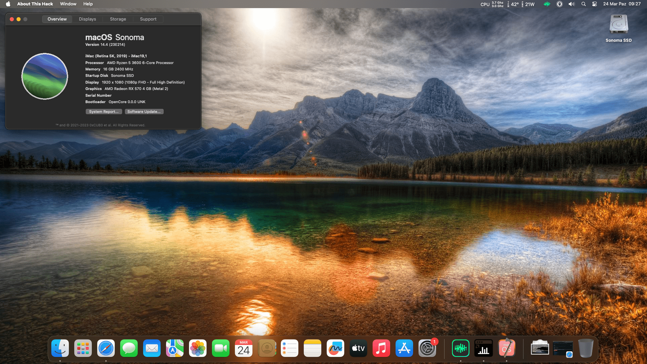Click the Spotlight search icon
Image resolution: width=647 pixels, height=364 pixels.
(x=583, y=4)
